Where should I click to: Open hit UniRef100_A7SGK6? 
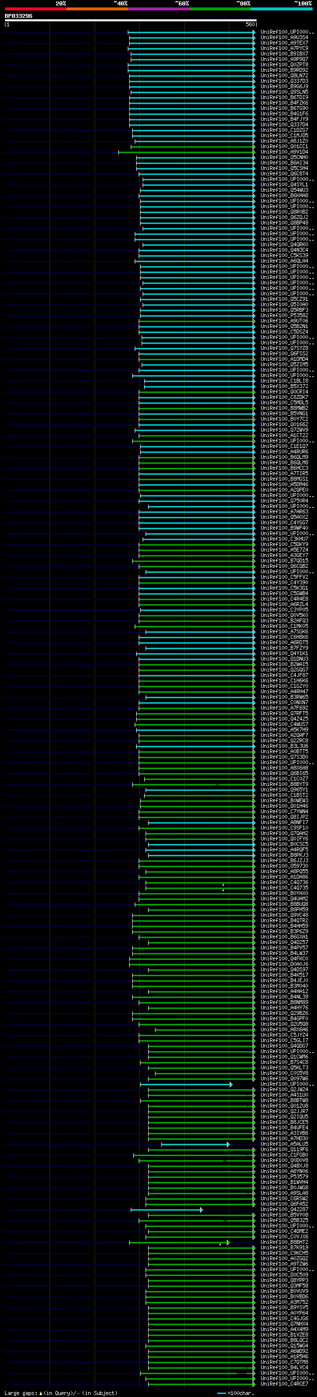pos(284,632)
